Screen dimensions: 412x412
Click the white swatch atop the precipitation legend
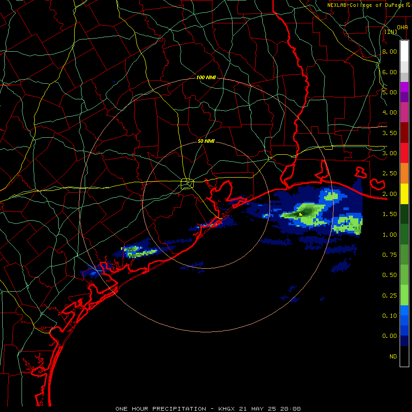point(404,51)
